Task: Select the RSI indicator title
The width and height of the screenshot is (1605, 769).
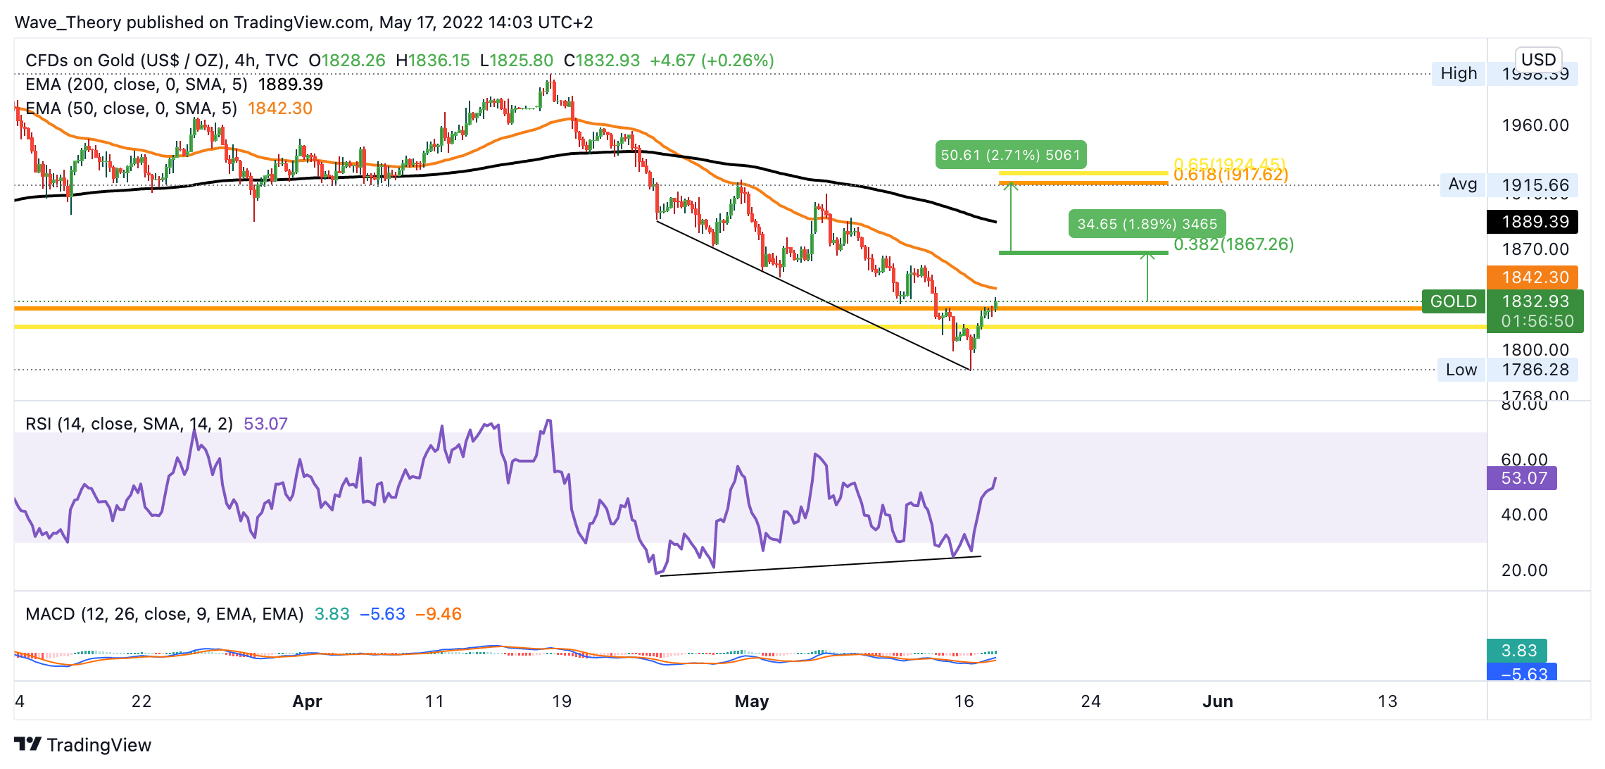Action: (x=129, y=424)
